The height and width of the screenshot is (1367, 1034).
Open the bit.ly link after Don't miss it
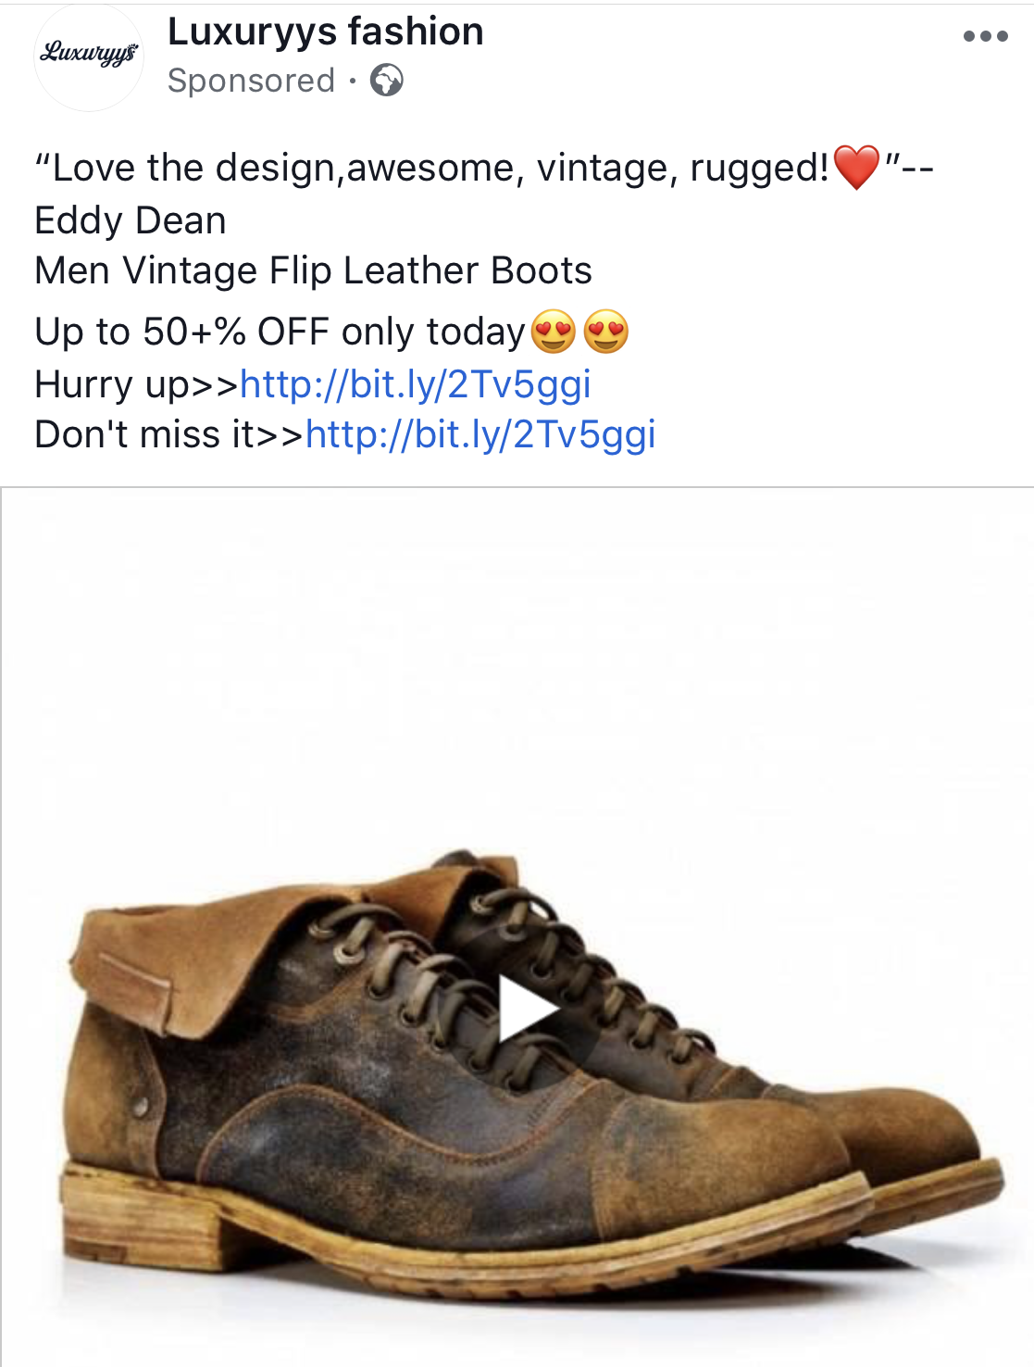[481, 434]
